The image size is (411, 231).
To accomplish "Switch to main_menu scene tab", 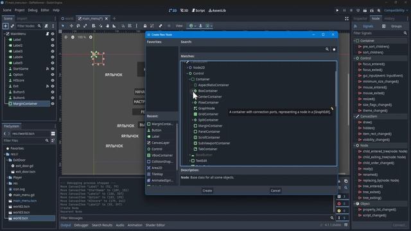I will point(92,19).
